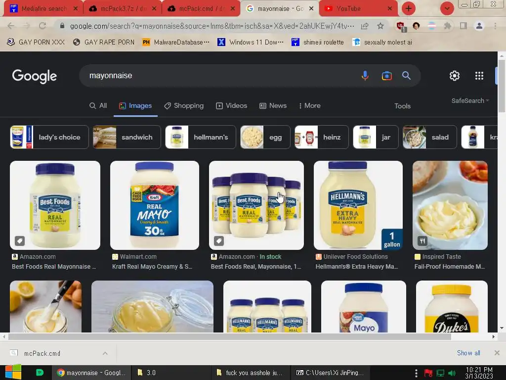Search by voice microphone icon
Screen dimensions: 506x380
[365, 76]
